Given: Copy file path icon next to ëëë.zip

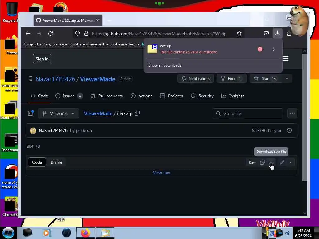Looking at the screenshot, I should pos(137,113).
